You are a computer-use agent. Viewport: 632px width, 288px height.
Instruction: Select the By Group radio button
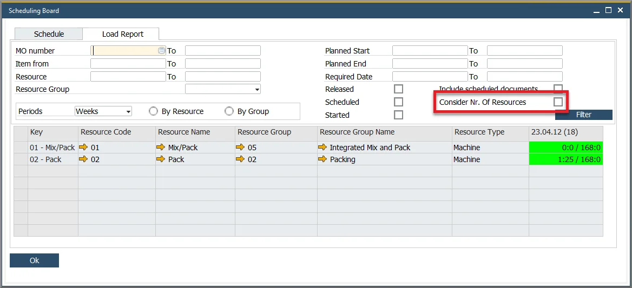pos(229,111)
